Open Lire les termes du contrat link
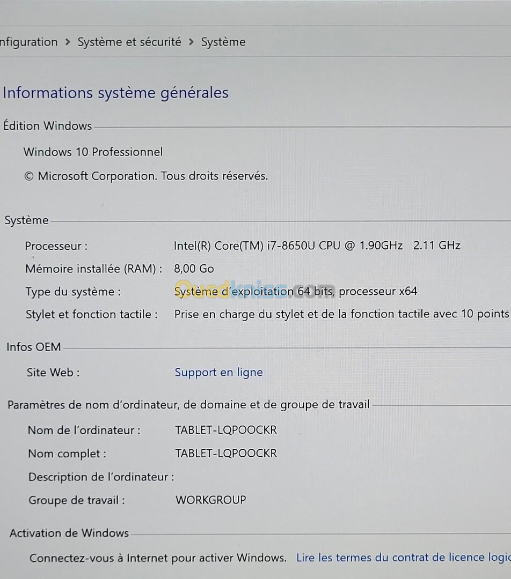The width and height of the screenshot is (511, 579). [x=404, y=557]
